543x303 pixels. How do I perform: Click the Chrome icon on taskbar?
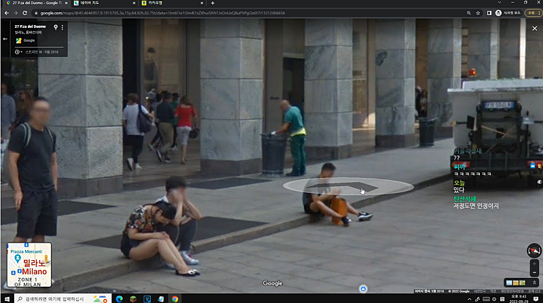[x=175, y=299]
